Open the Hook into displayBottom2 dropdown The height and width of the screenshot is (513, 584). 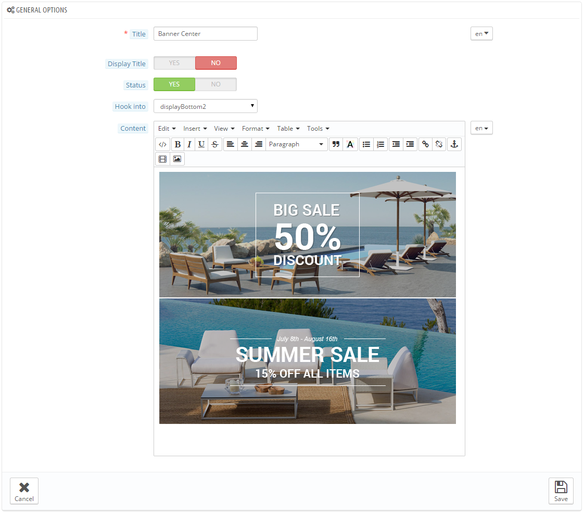[206, 106]
